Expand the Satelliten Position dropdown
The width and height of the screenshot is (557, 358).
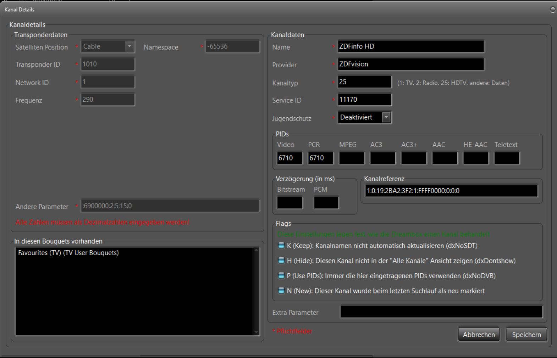click(129, 46)
